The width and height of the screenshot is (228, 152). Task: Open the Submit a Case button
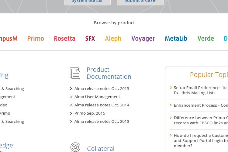tap(140, 2)
